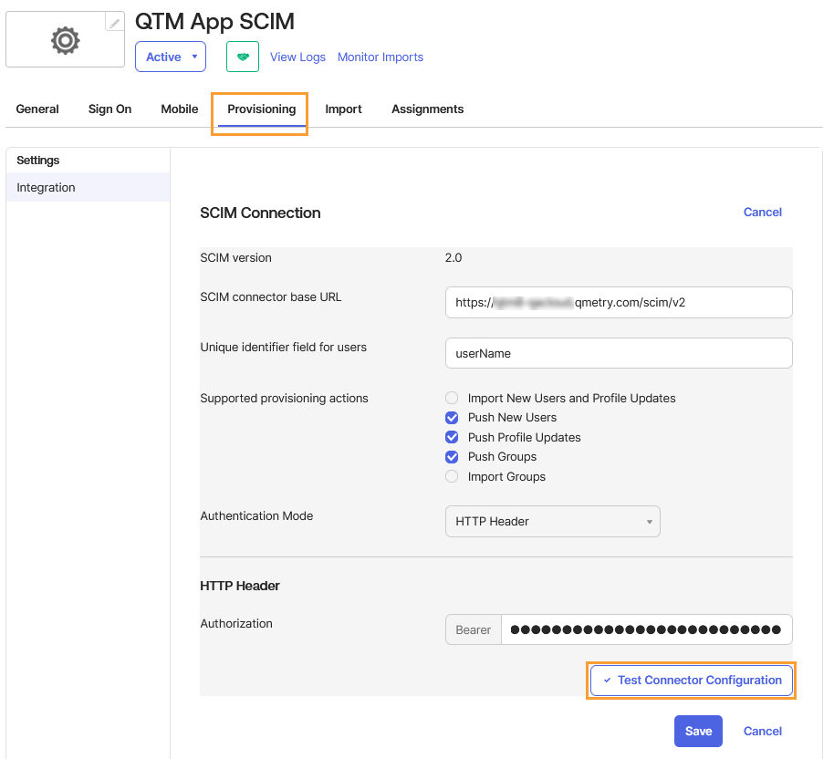Click the checkmark icon on Test Connector Configuration
Image resolution: width=834 pixels, height=759 pixels.
click(x=606, y=680)
